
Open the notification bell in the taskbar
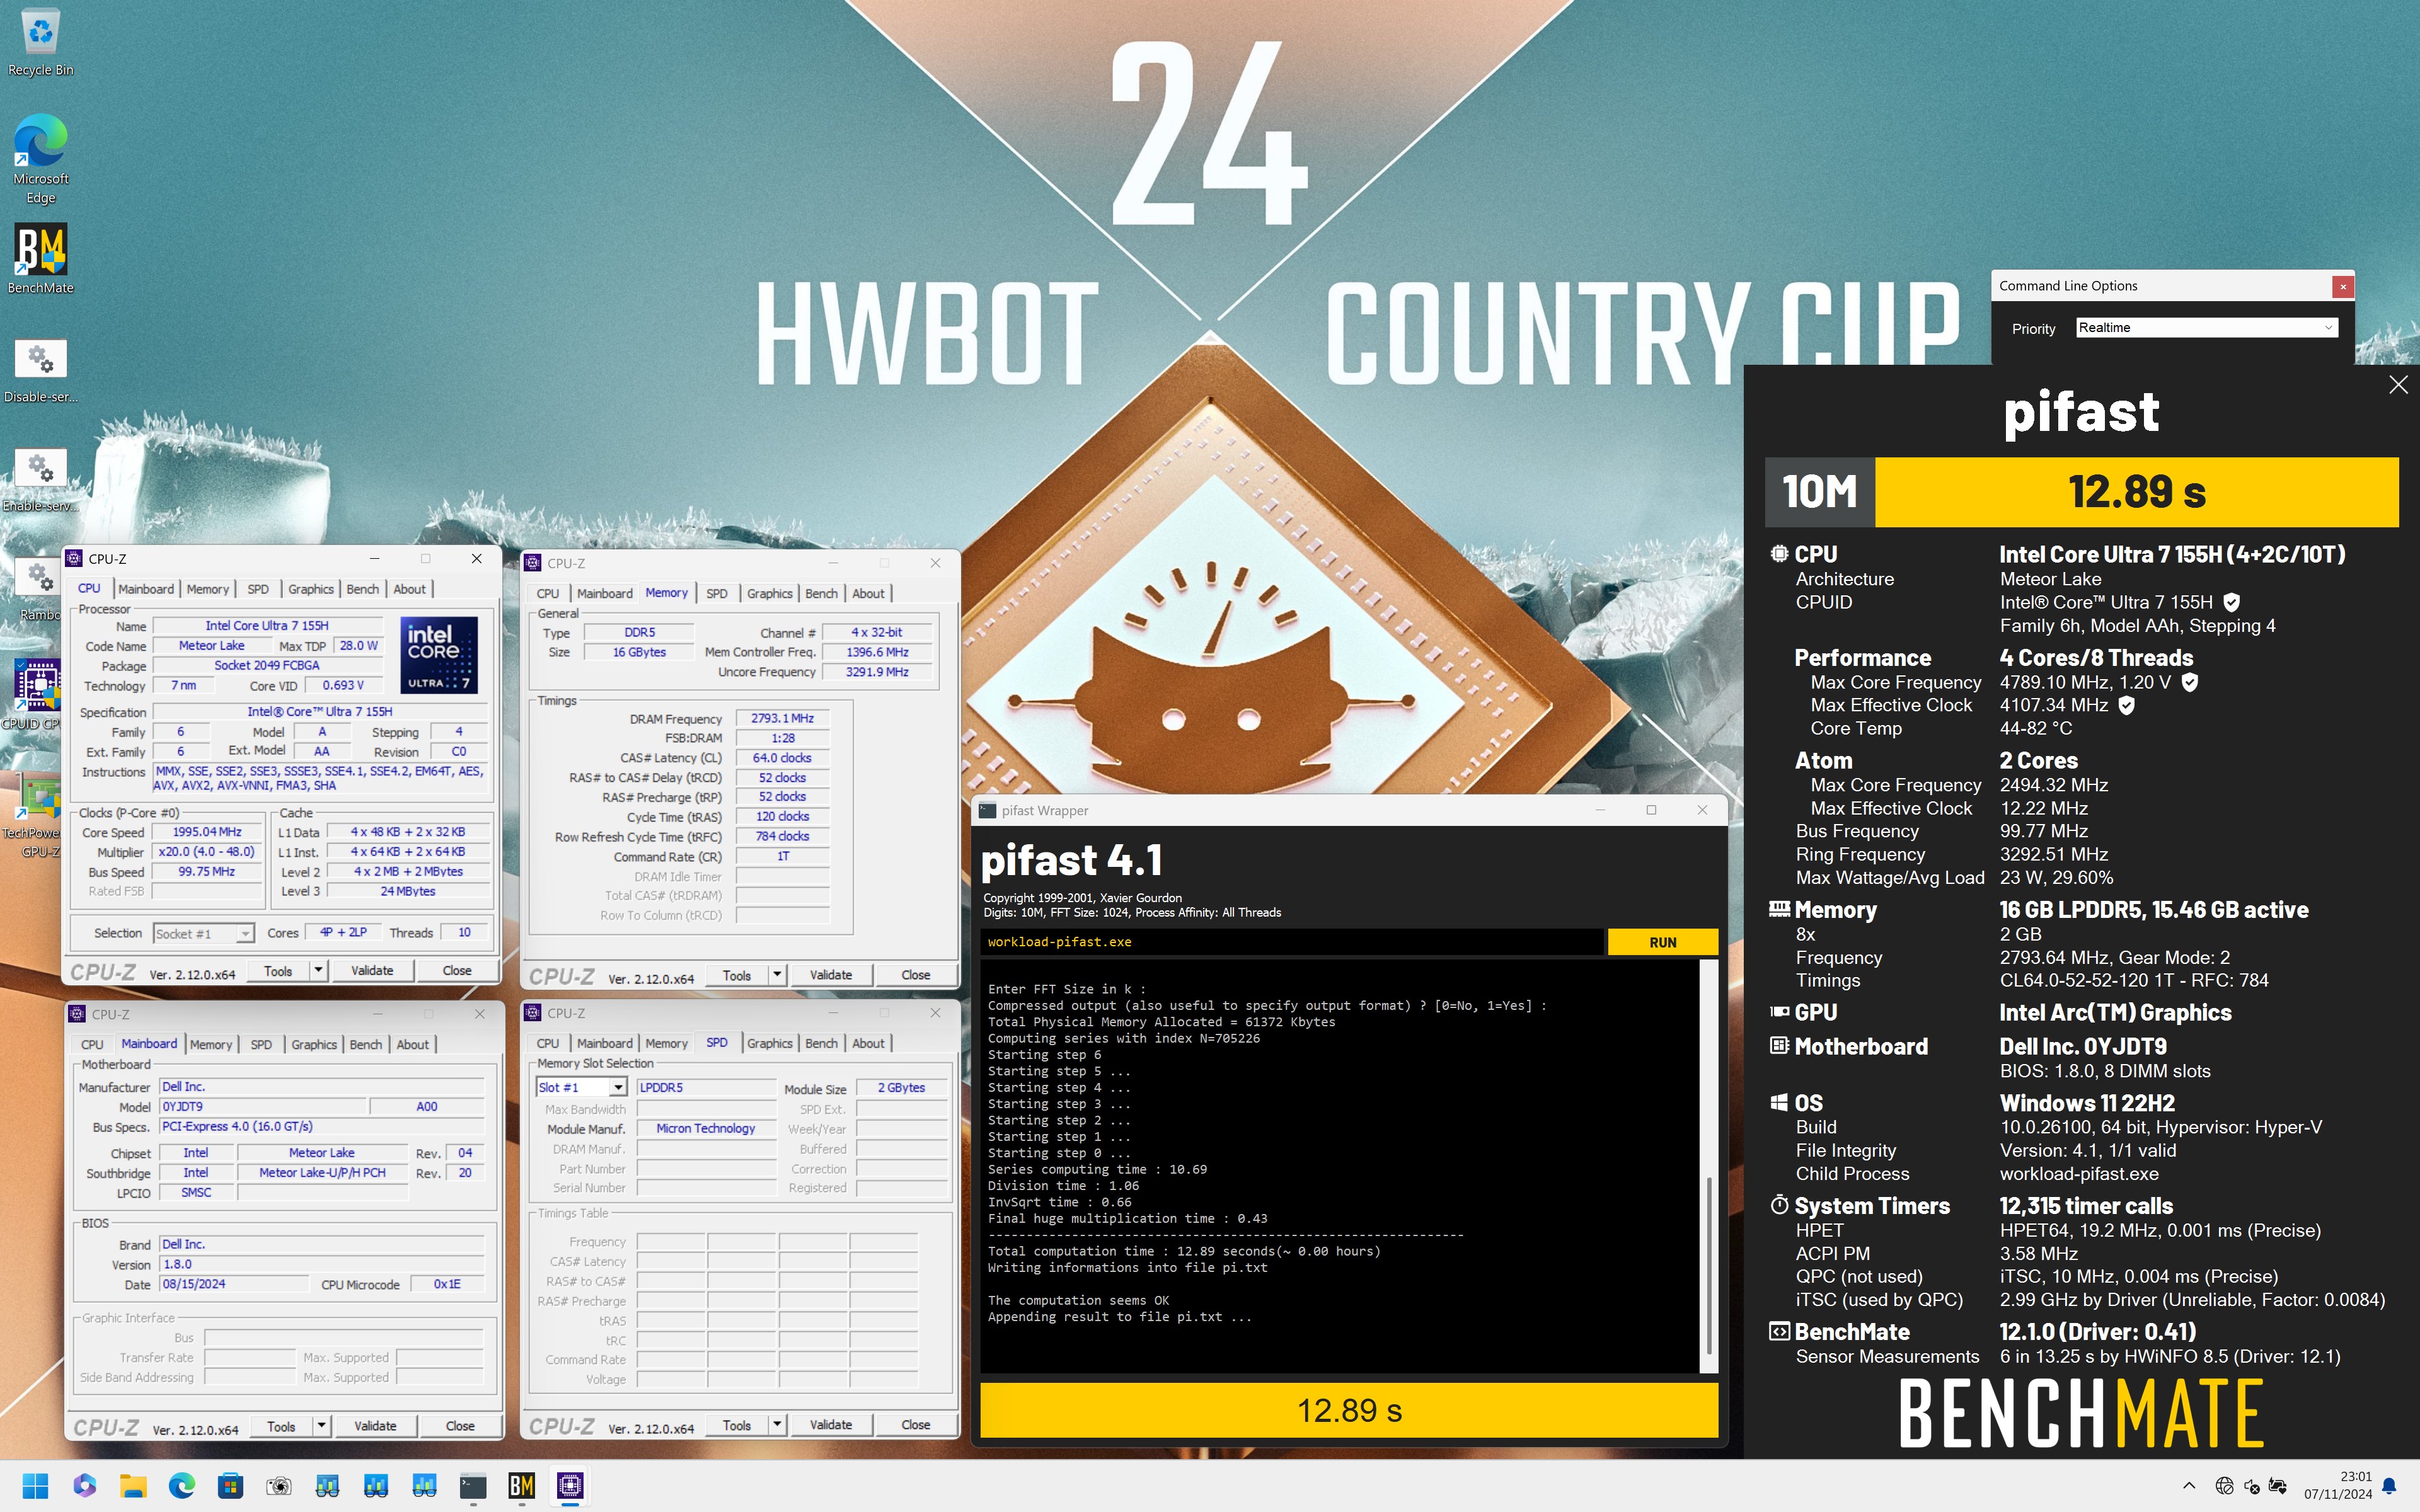click(2389, 1486)
